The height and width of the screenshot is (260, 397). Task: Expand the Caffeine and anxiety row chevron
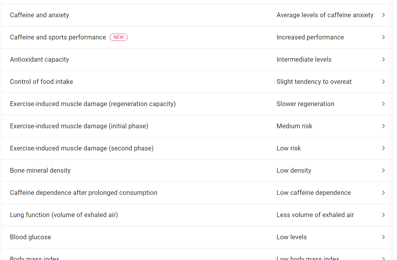[383, 15]
